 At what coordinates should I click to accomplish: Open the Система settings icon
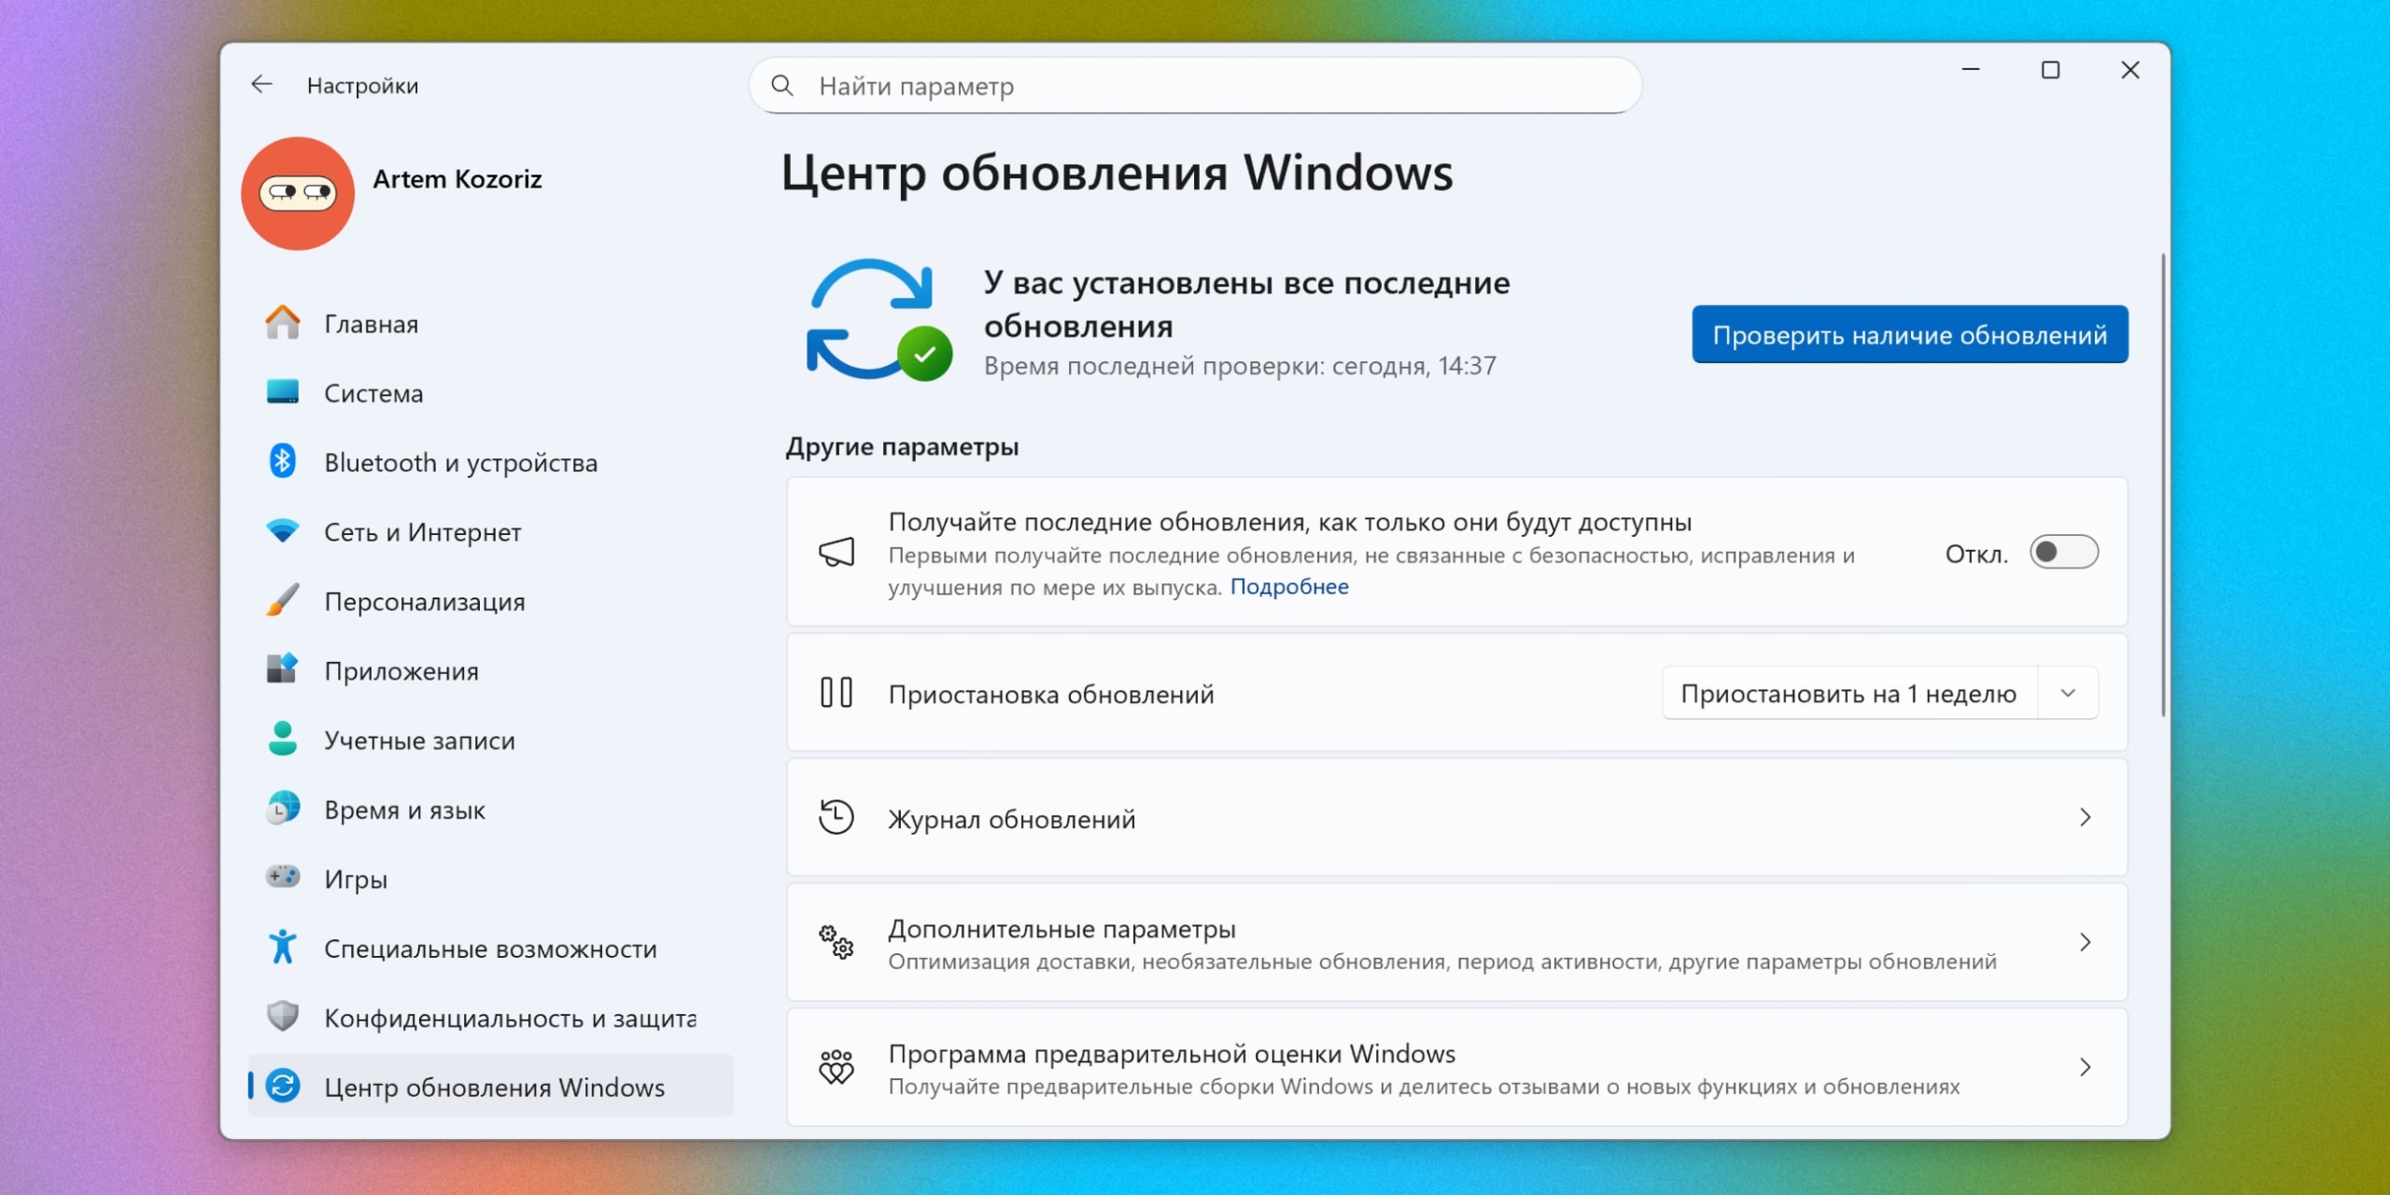283,393
